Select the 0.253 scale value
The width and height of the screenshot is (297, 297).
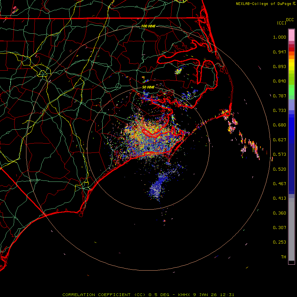tap(280, 242)
